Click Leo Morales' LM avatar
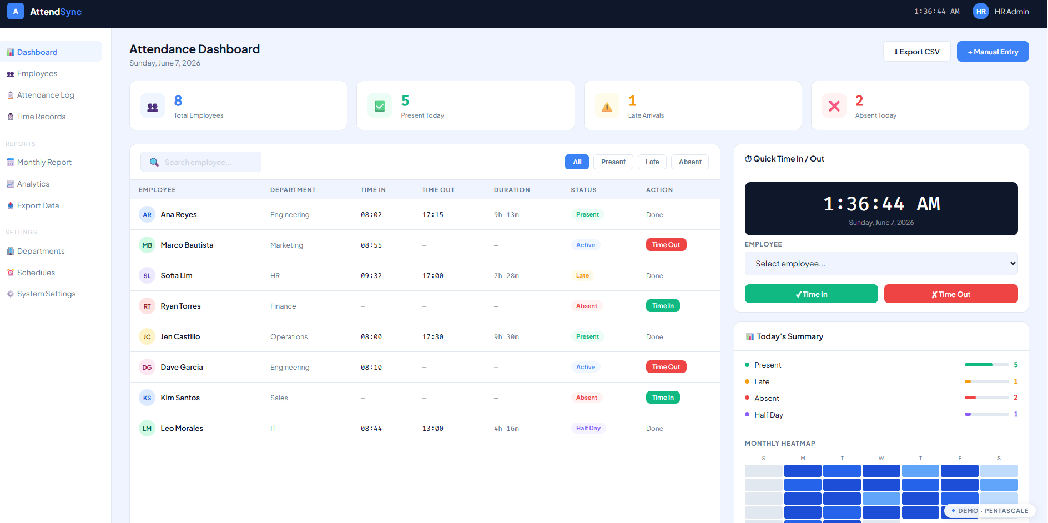The image size is (1048, 523). point(147,428)
